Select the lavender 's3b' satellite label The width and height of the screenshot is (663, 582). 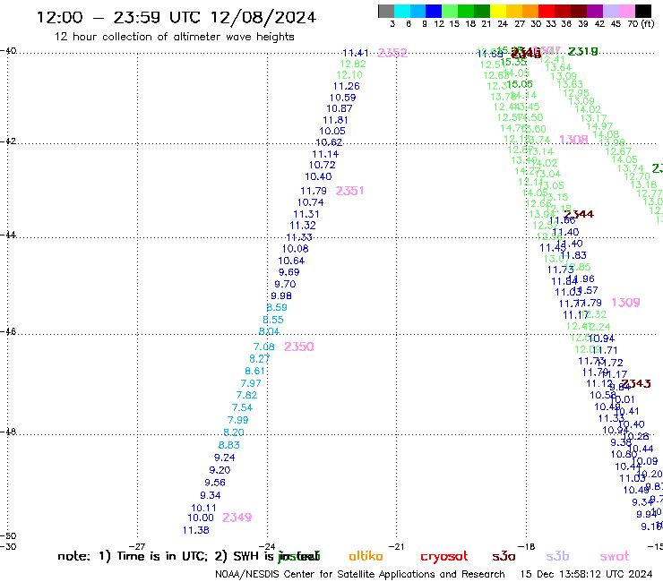(557, 556)
